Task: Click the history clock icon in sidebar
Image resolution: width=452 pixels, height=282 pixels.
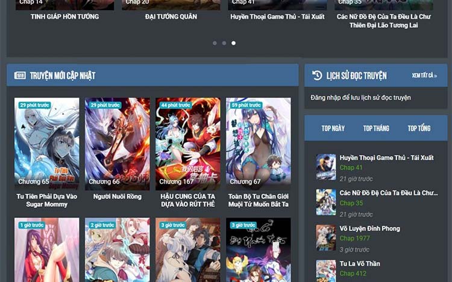Action: [317, 75]
